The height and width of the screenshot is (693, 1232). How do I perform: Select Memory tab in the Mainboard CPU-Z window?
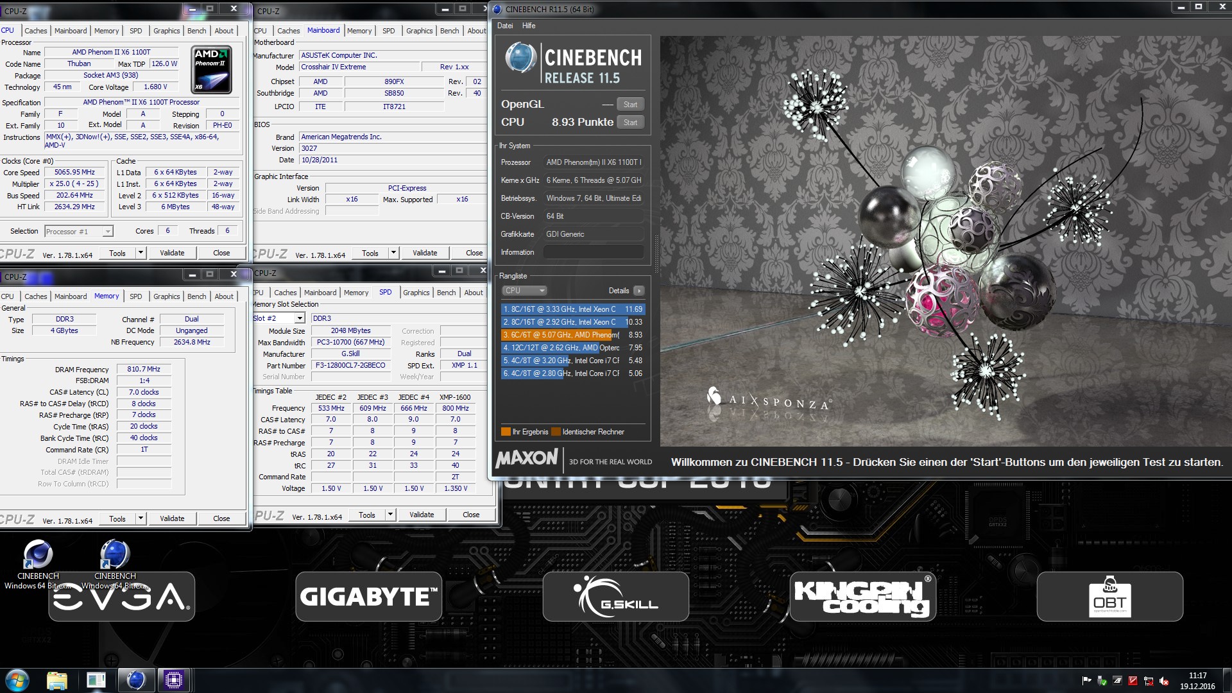pos(359,31)
